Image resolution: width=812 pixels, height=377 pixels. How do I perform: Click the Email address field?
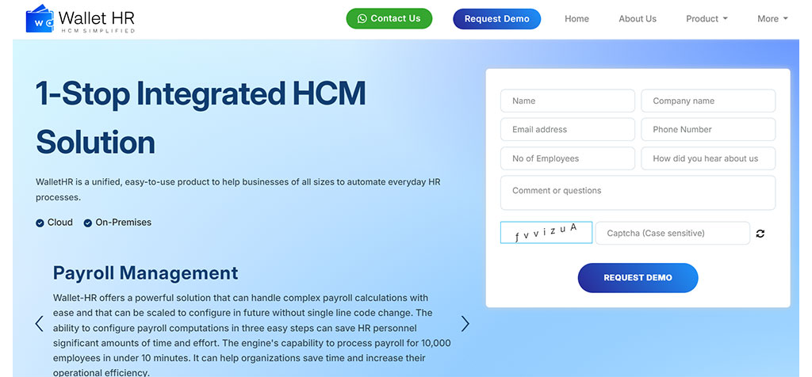coord(568,129)
